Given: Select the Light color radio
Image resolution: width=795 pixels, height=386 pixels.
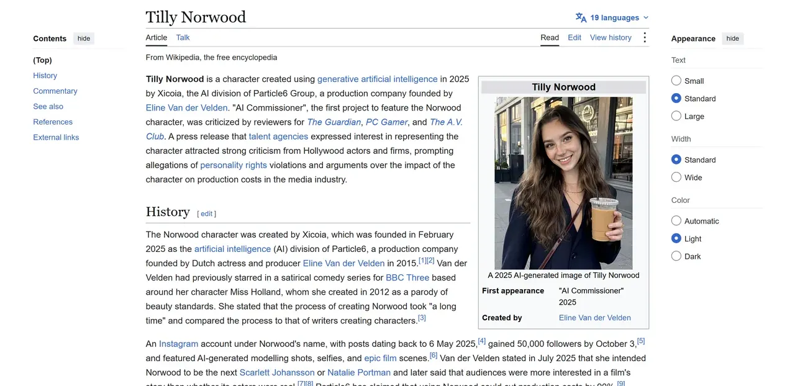Looking at the screenshot, I should click(676, 238).
